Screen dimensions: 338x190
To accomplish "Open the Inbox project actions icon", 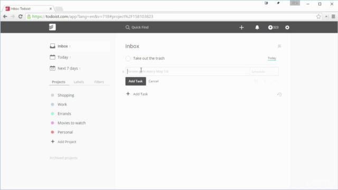I will pyautogui.click(x=279, y=46).
